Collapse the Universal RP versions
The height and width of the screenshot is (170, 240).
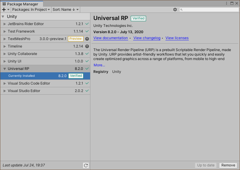click(4, 69)
